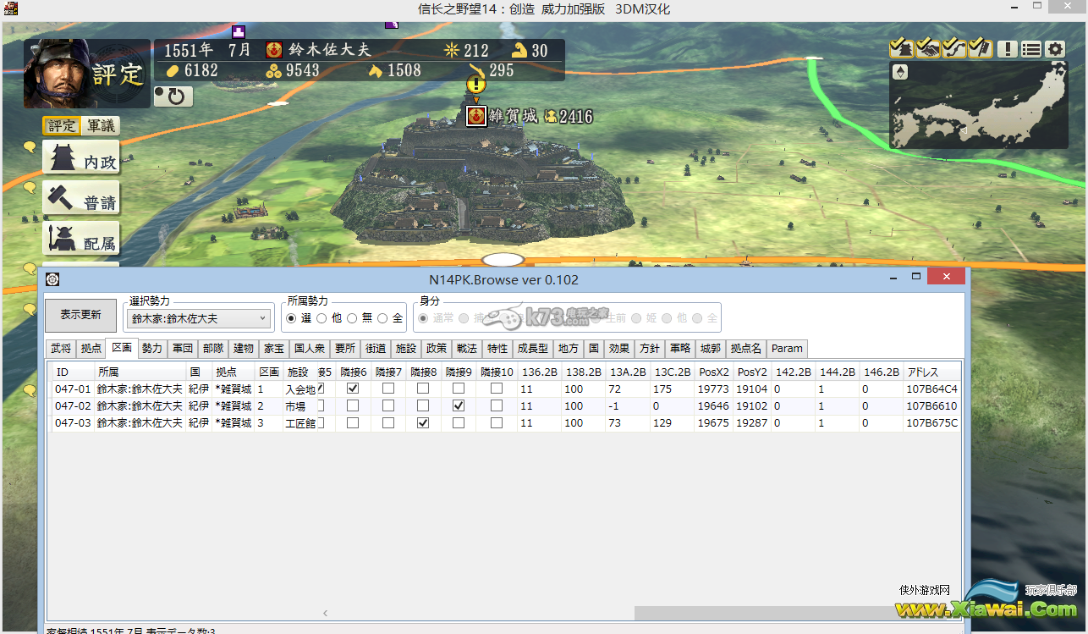Click the rice supply icon showing 9543
This screenshot has width=1088, height=634.
[x=274, y=71]
